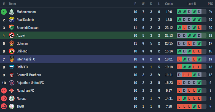Click the red rank 13 relegation badge
This screenshot has height=112, width=215.
tap(4, 106)
